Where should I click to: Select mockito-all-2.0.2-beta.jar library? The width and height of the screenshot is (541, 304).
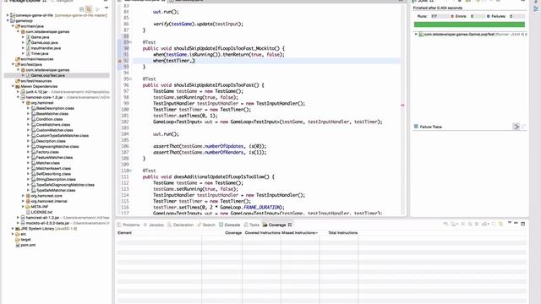(47, 223)
